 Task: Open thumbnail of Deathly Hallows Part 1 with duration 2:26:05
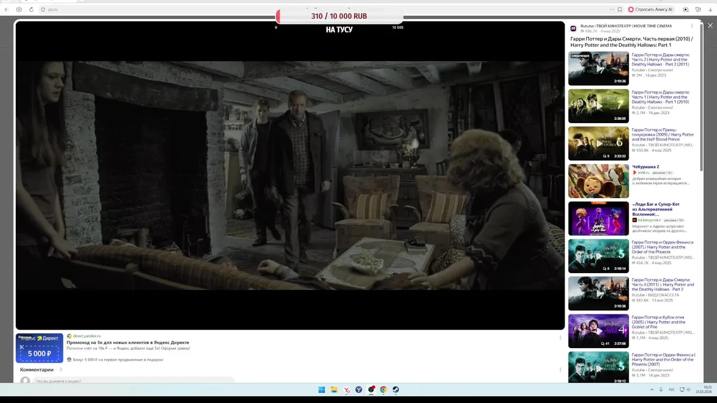(x=598, y=106)
